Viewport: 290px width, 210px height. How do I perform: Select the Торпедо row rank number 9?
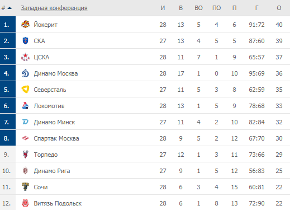pos(6,155)
